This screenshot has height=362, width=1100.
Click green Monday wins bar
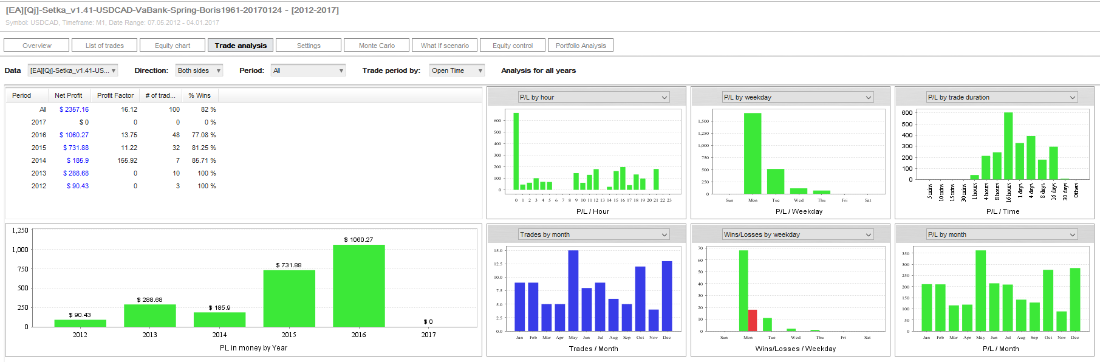tap(743, 291)
